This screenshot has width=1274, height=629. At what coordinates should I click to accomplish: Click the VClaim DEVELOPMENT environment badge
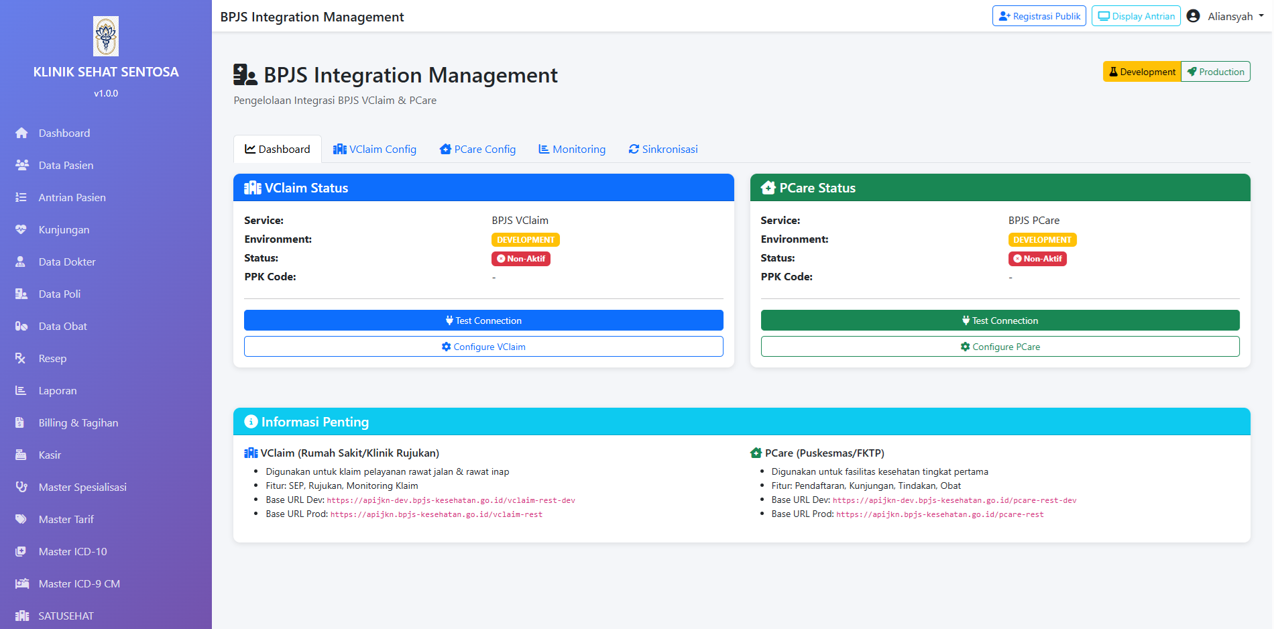(526, 239)
